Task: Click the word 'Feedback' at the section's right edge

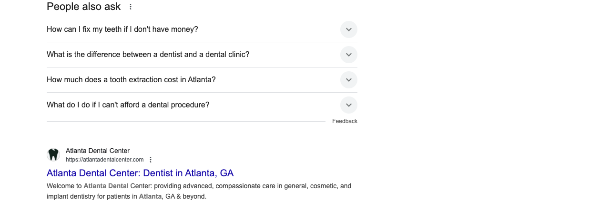Action: [345, 121]
